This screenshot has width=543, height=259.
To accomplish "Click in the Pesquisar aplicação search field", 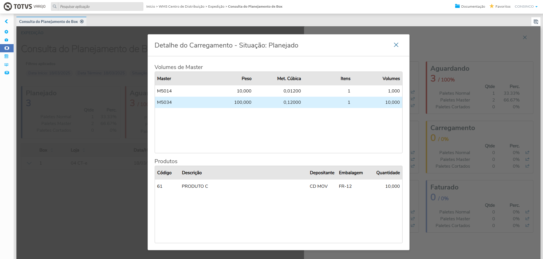I will (101, 7).
